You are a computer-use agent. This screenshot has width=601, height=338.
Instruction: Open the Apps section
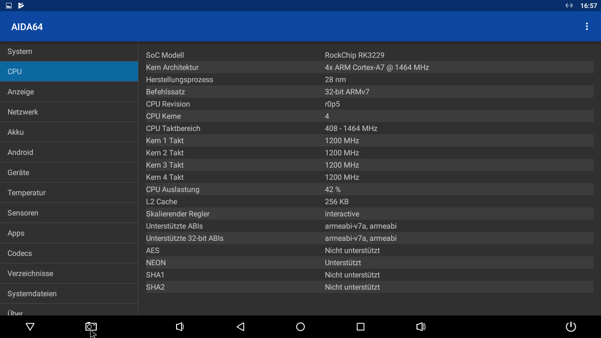coord(69,233)
